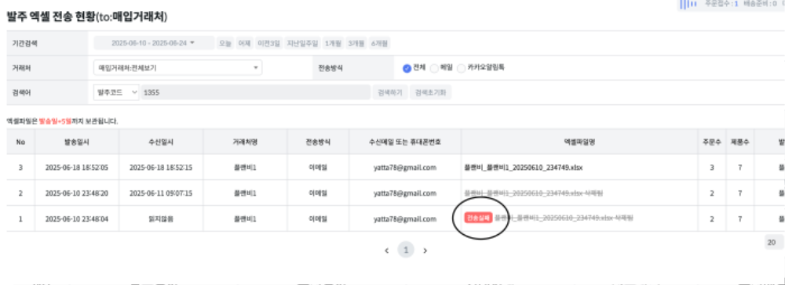The height and width of the screenshot is (285, 785).
Task: Click the 거래처명 column header
Action: [x=245, y=142]
